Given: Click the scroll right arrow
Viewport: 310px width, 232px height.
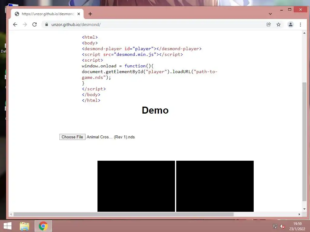Looking at the screenshot, I should (299, 214).
